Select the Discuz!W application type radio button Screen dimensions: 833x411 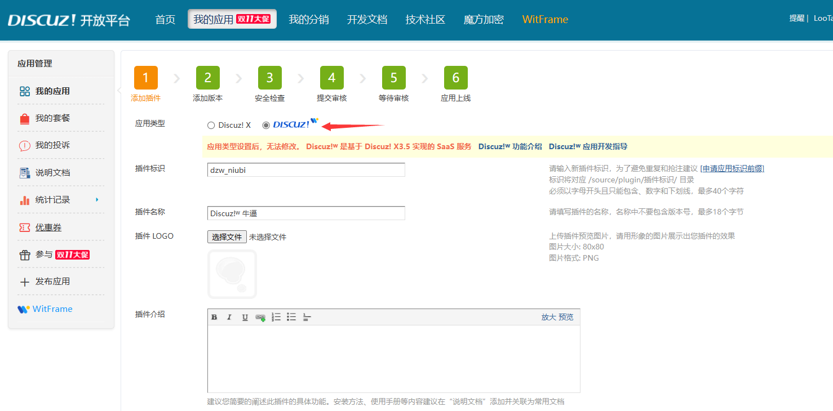[265, 125]
